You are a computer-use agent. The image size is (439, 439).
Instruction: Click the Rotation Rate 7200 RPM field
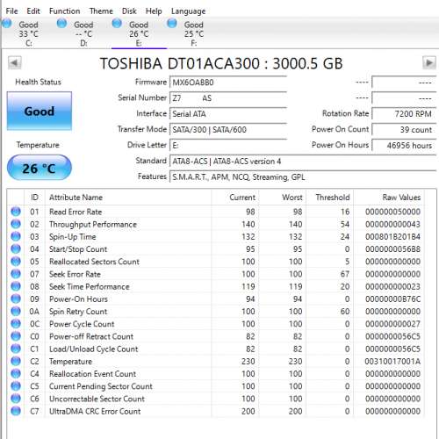[404, 114]
